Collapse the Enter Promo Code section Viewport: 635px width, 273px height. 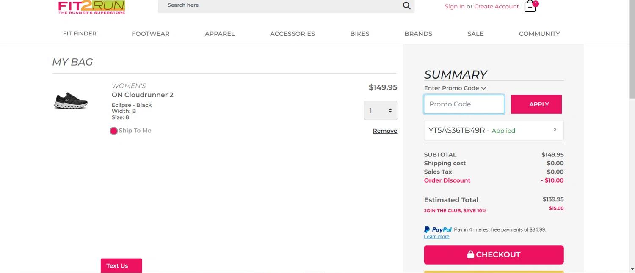tap(455, 88)
